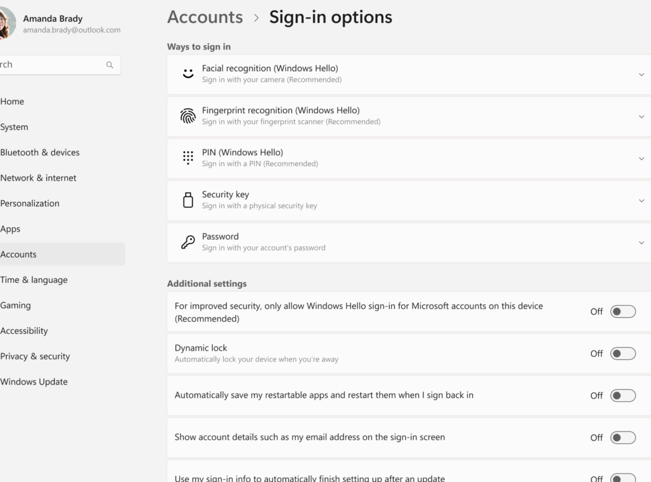Expand the Password section chevron
Image resolution: width=651 pixels, height=482 pixels.
[641, 242]
